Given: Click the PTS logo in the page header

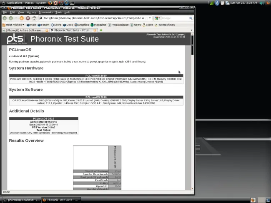Looking at the screenshot, I should pyautogui.click(x=17, y=39).
